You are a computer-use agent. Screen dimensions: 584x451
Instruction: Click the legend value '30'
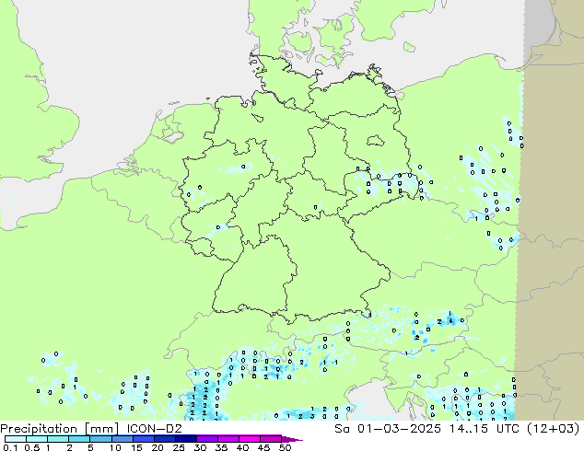point(201,447)
